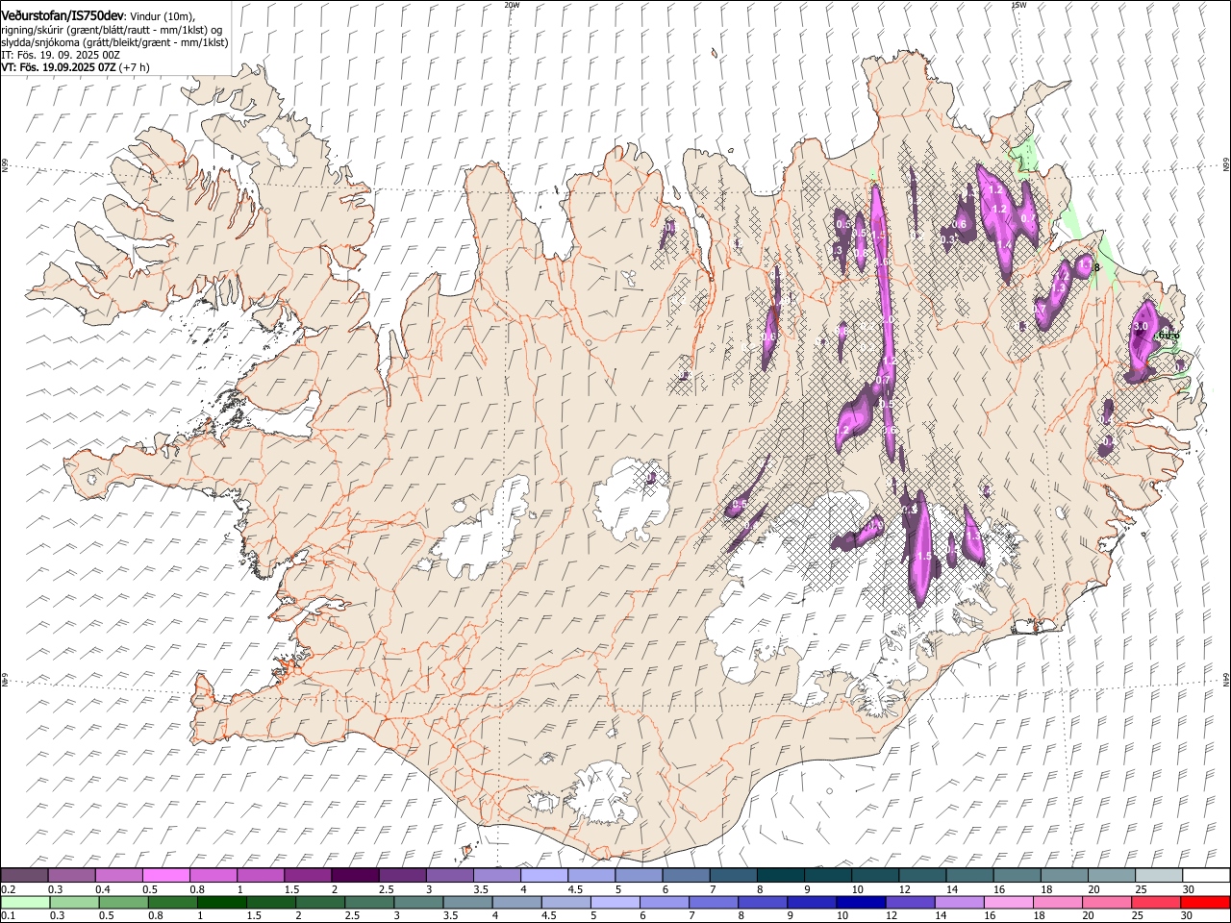The image size is (1231, 923).
Task: Click the bottom legend deep blue swatch between 10 and 12
Action: click(862, 902)
